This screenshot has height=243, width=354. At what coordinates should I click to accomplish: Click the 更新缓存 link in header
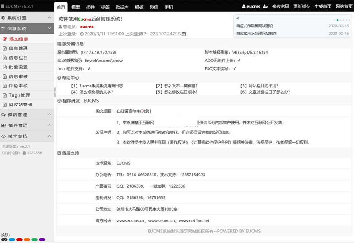[302, 7]
